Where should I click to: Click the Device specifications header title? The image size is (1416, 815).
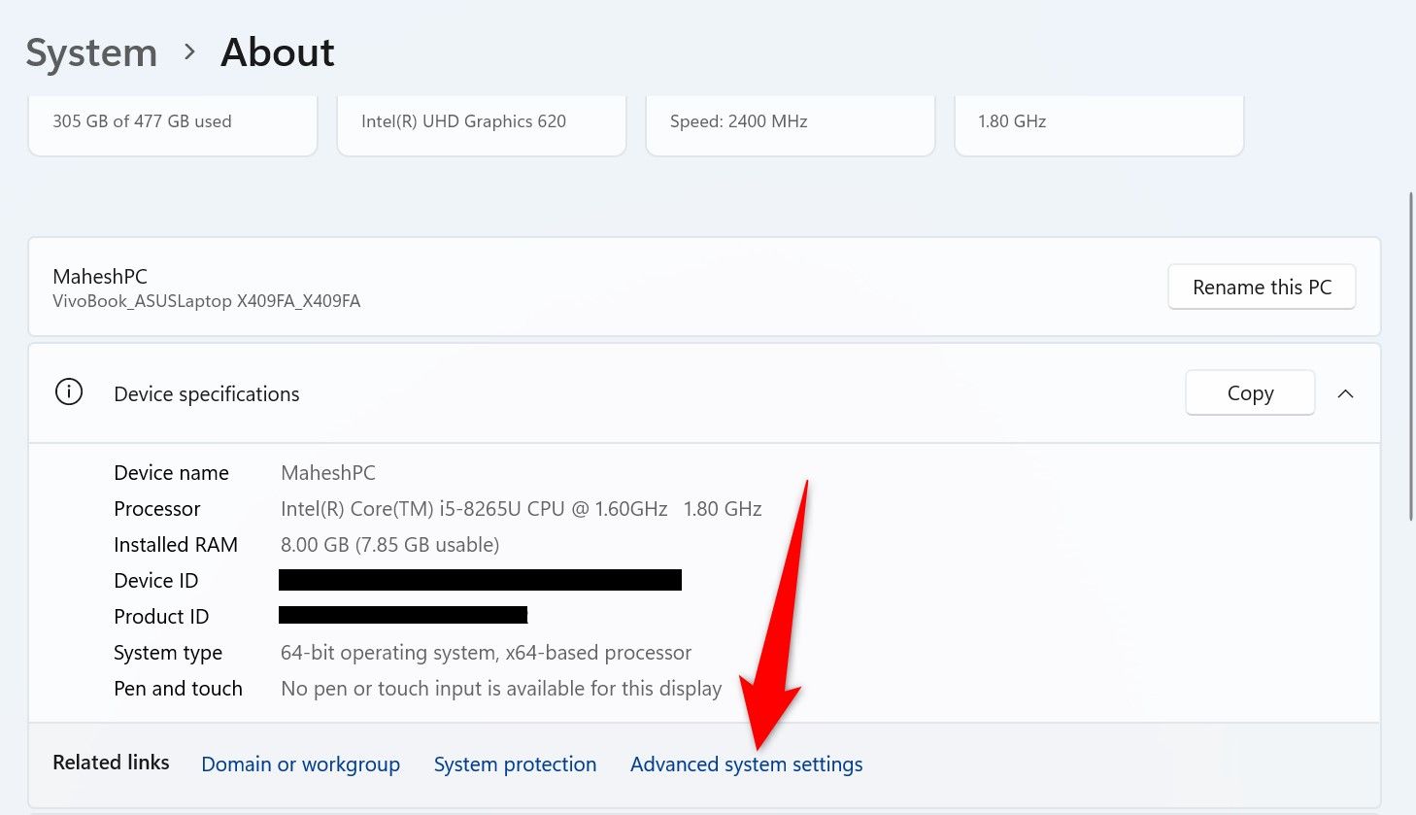click(207, 394)
